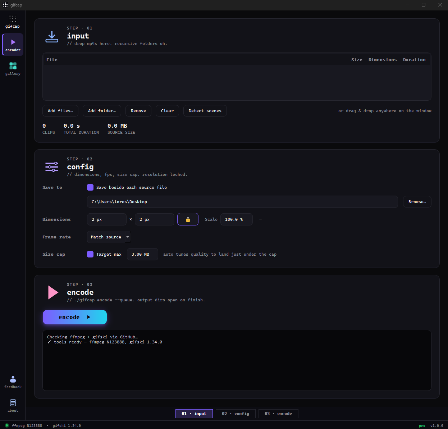Click the Scale percentage field

click(237, 219)
